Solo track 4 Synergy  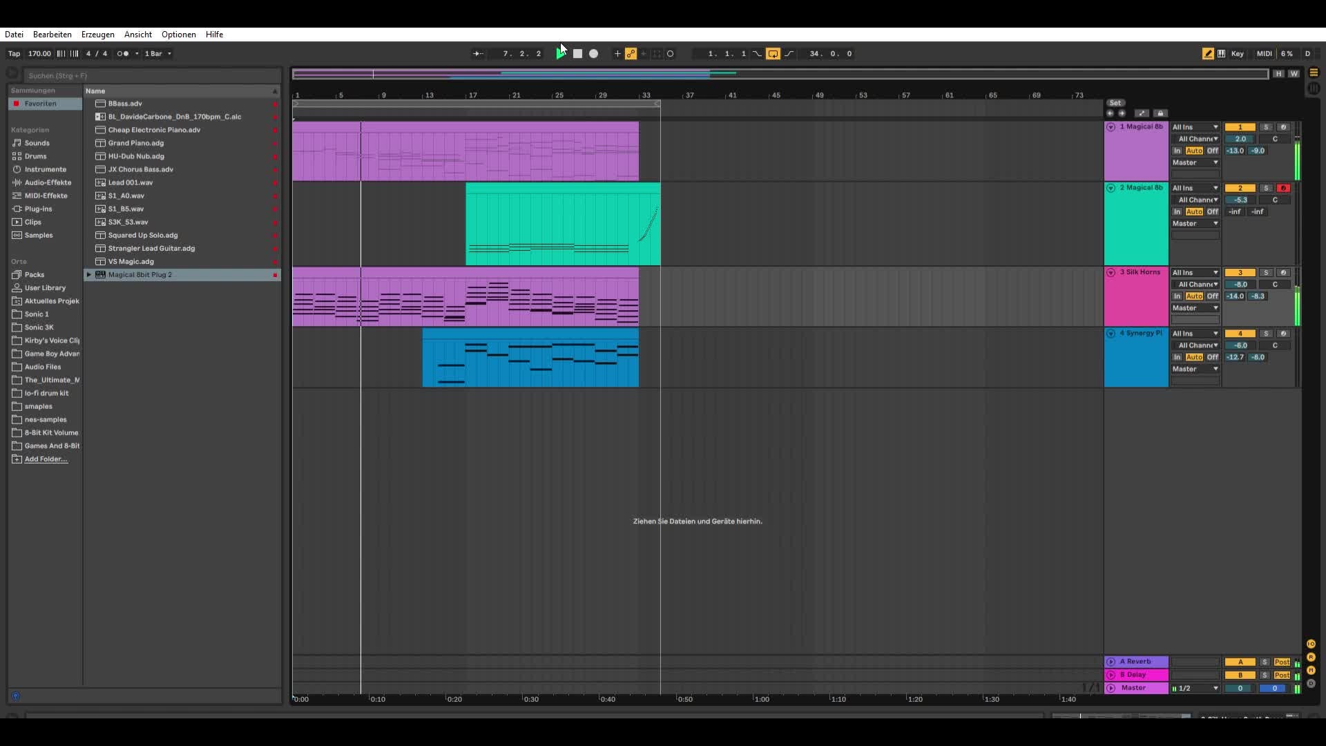click(1266, 334)
